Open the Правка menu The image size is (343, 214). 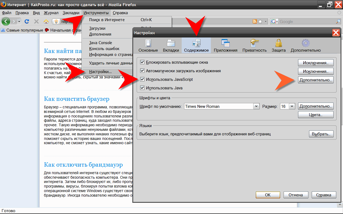click(22, 13)
